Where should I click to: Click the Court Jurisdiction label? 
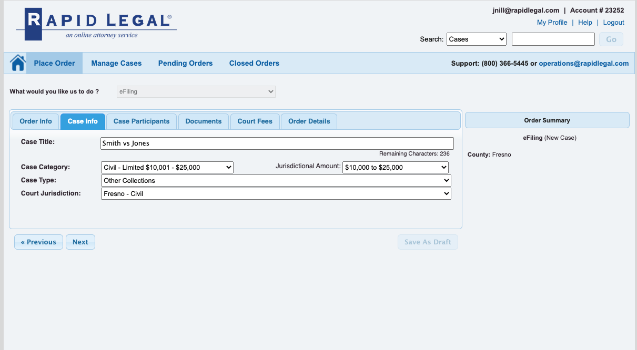pos(51,193)
